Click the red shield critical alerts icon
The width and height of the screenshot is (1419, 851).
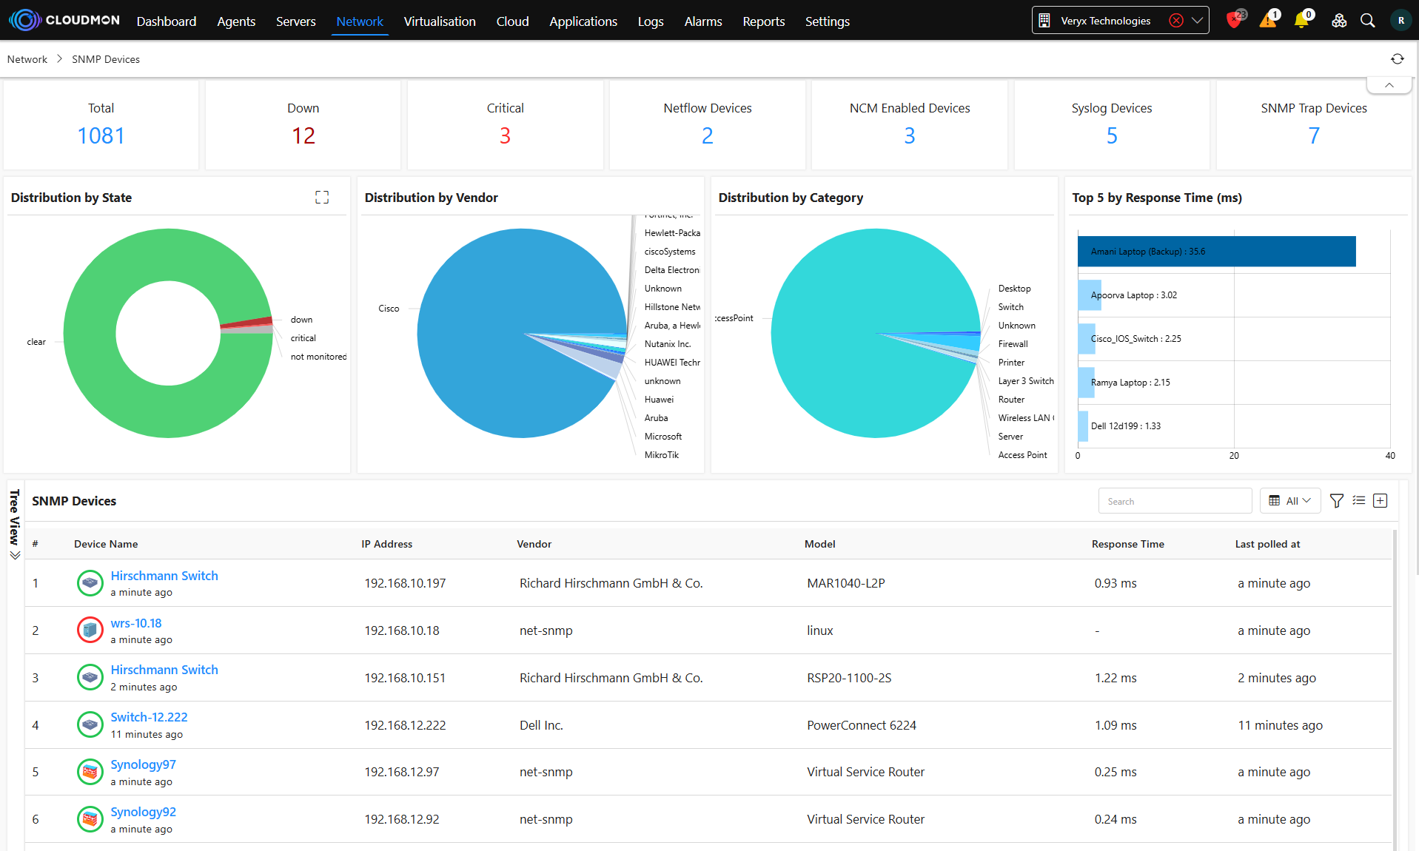(x=1233, y=21)
